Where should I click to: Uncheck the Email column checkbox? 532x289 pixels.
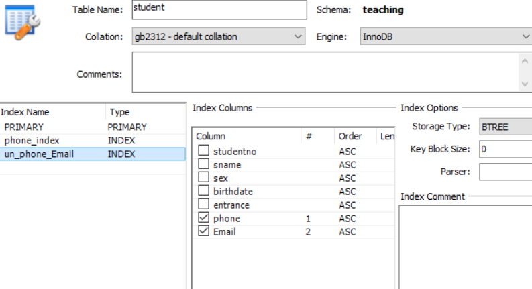pos(204,232)
